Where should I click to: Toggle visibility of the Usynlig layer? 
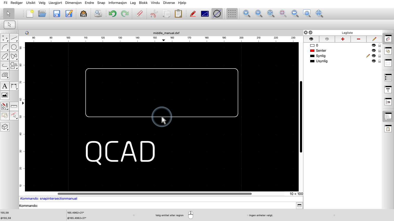[374, 61]
